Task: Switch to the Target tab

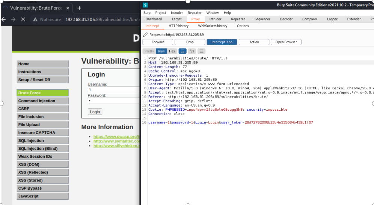Action: [x=176, y=19]
